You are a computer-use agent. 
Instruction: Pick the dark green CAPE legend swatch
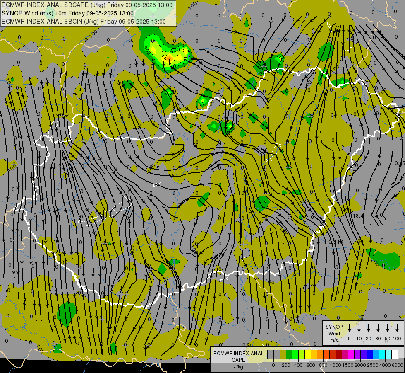pos(289,355)
